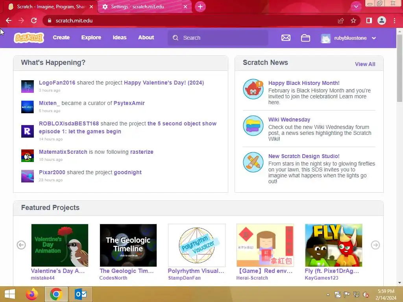403x302 pixels.
Task: Click the search magnifier icon
Action: [x=176, y=38]
